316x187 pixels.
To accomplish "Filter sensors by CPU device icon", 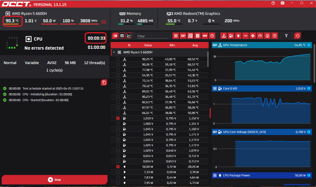I will 176,36.
